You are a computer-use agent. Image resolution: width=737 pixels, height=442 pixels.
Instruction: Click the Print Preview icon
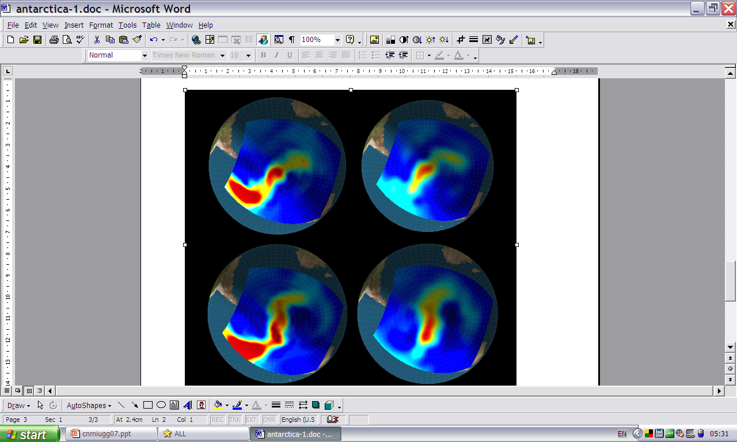(x=67, y=40)
